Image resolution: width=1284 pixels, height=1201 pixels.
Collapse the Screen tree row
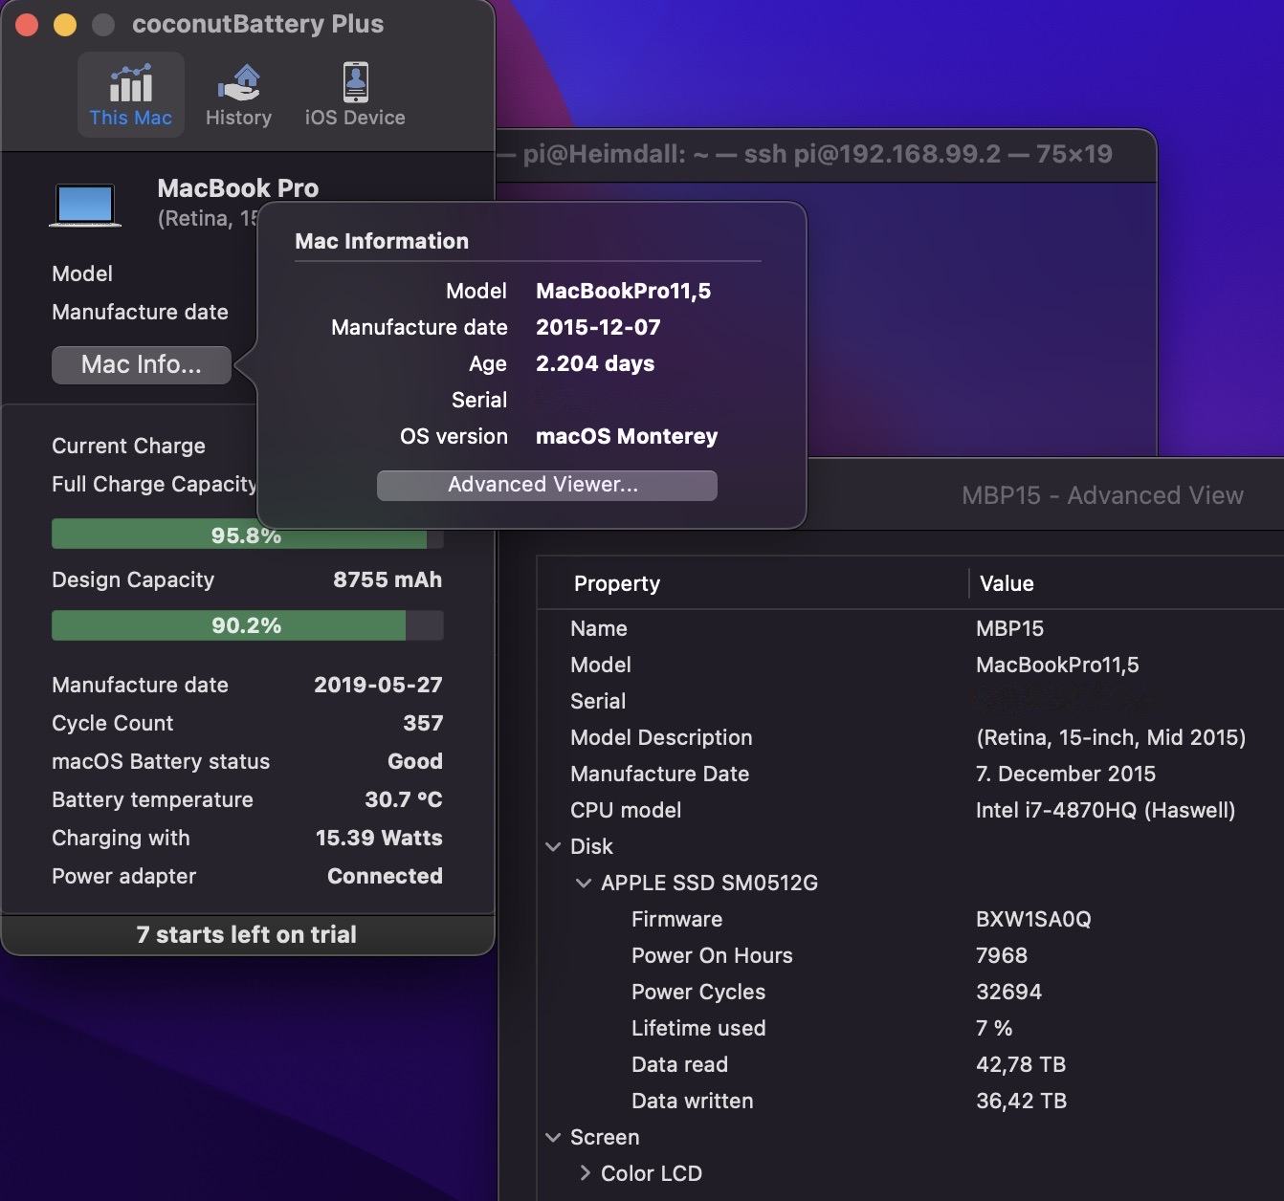(x=553, y=1137)
